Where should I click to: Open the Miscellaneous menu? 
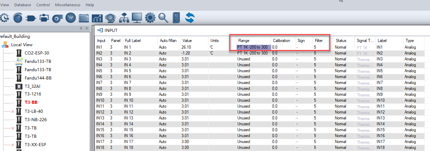pyautogui.click(x=68, y=5)
